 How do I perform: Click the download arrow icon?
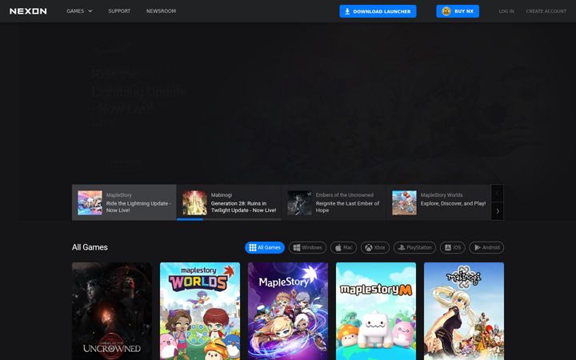tap(347, 11)
